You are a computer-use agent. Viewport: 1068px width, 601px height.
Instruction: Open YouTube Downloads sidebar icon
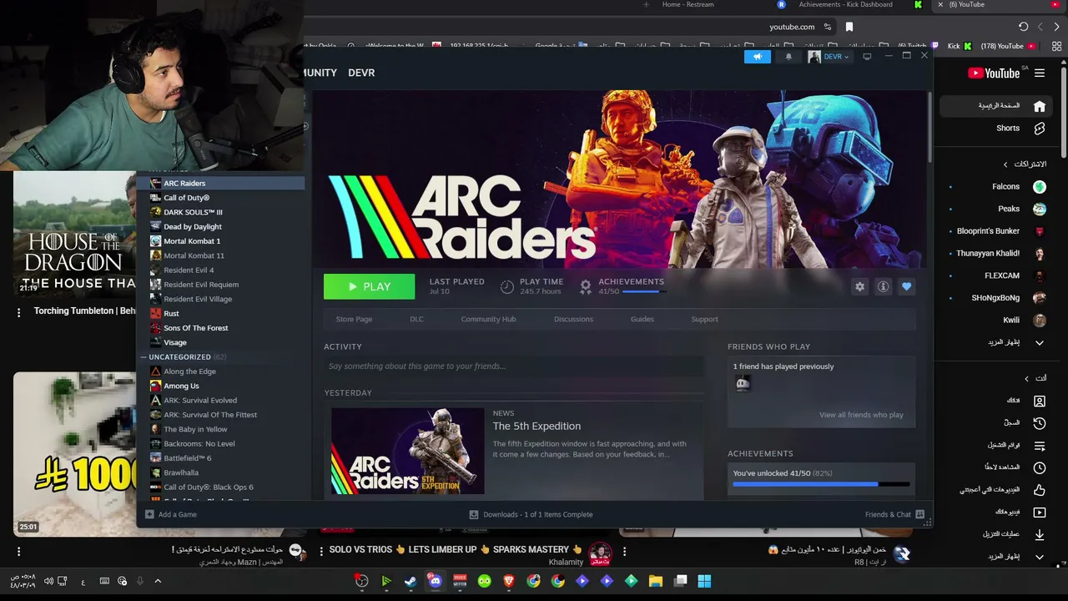(x=1040, y=534)
